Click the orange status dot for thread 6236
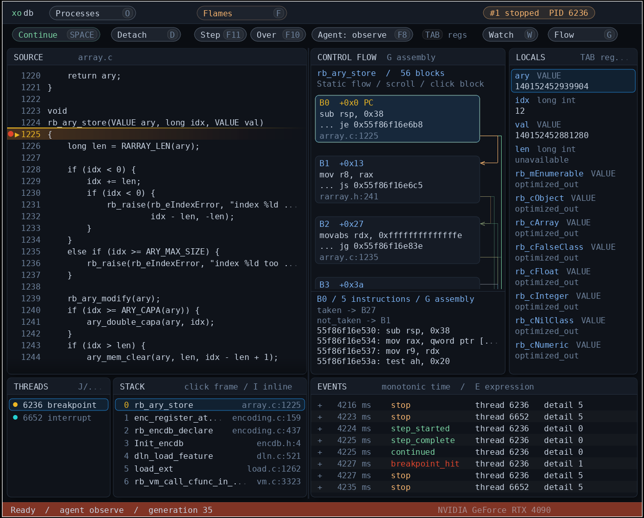 point(15,404)
